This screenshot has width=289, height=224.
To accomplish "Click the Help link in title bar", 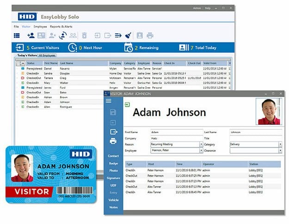I will [208, 8].
